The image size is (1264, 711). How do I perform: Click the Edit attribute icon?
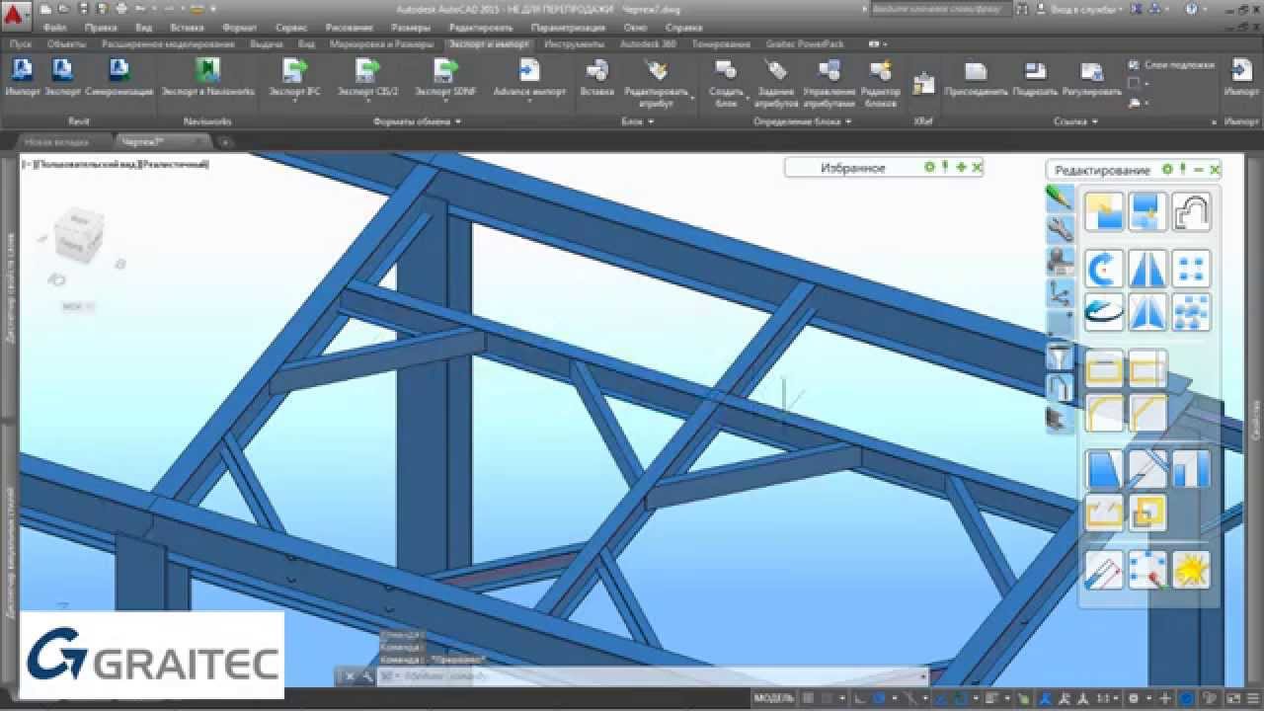point(655,70)
